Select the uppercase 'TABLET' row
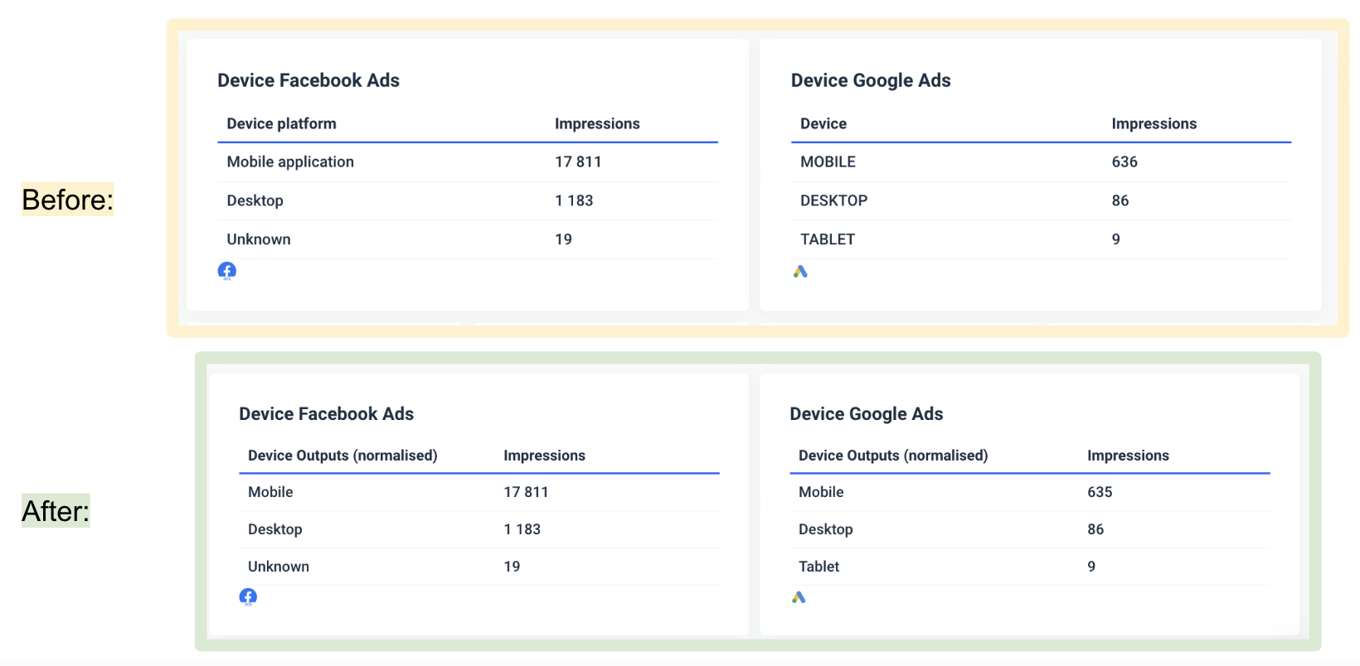This screenshot has height=666, width=1360. 827,239
